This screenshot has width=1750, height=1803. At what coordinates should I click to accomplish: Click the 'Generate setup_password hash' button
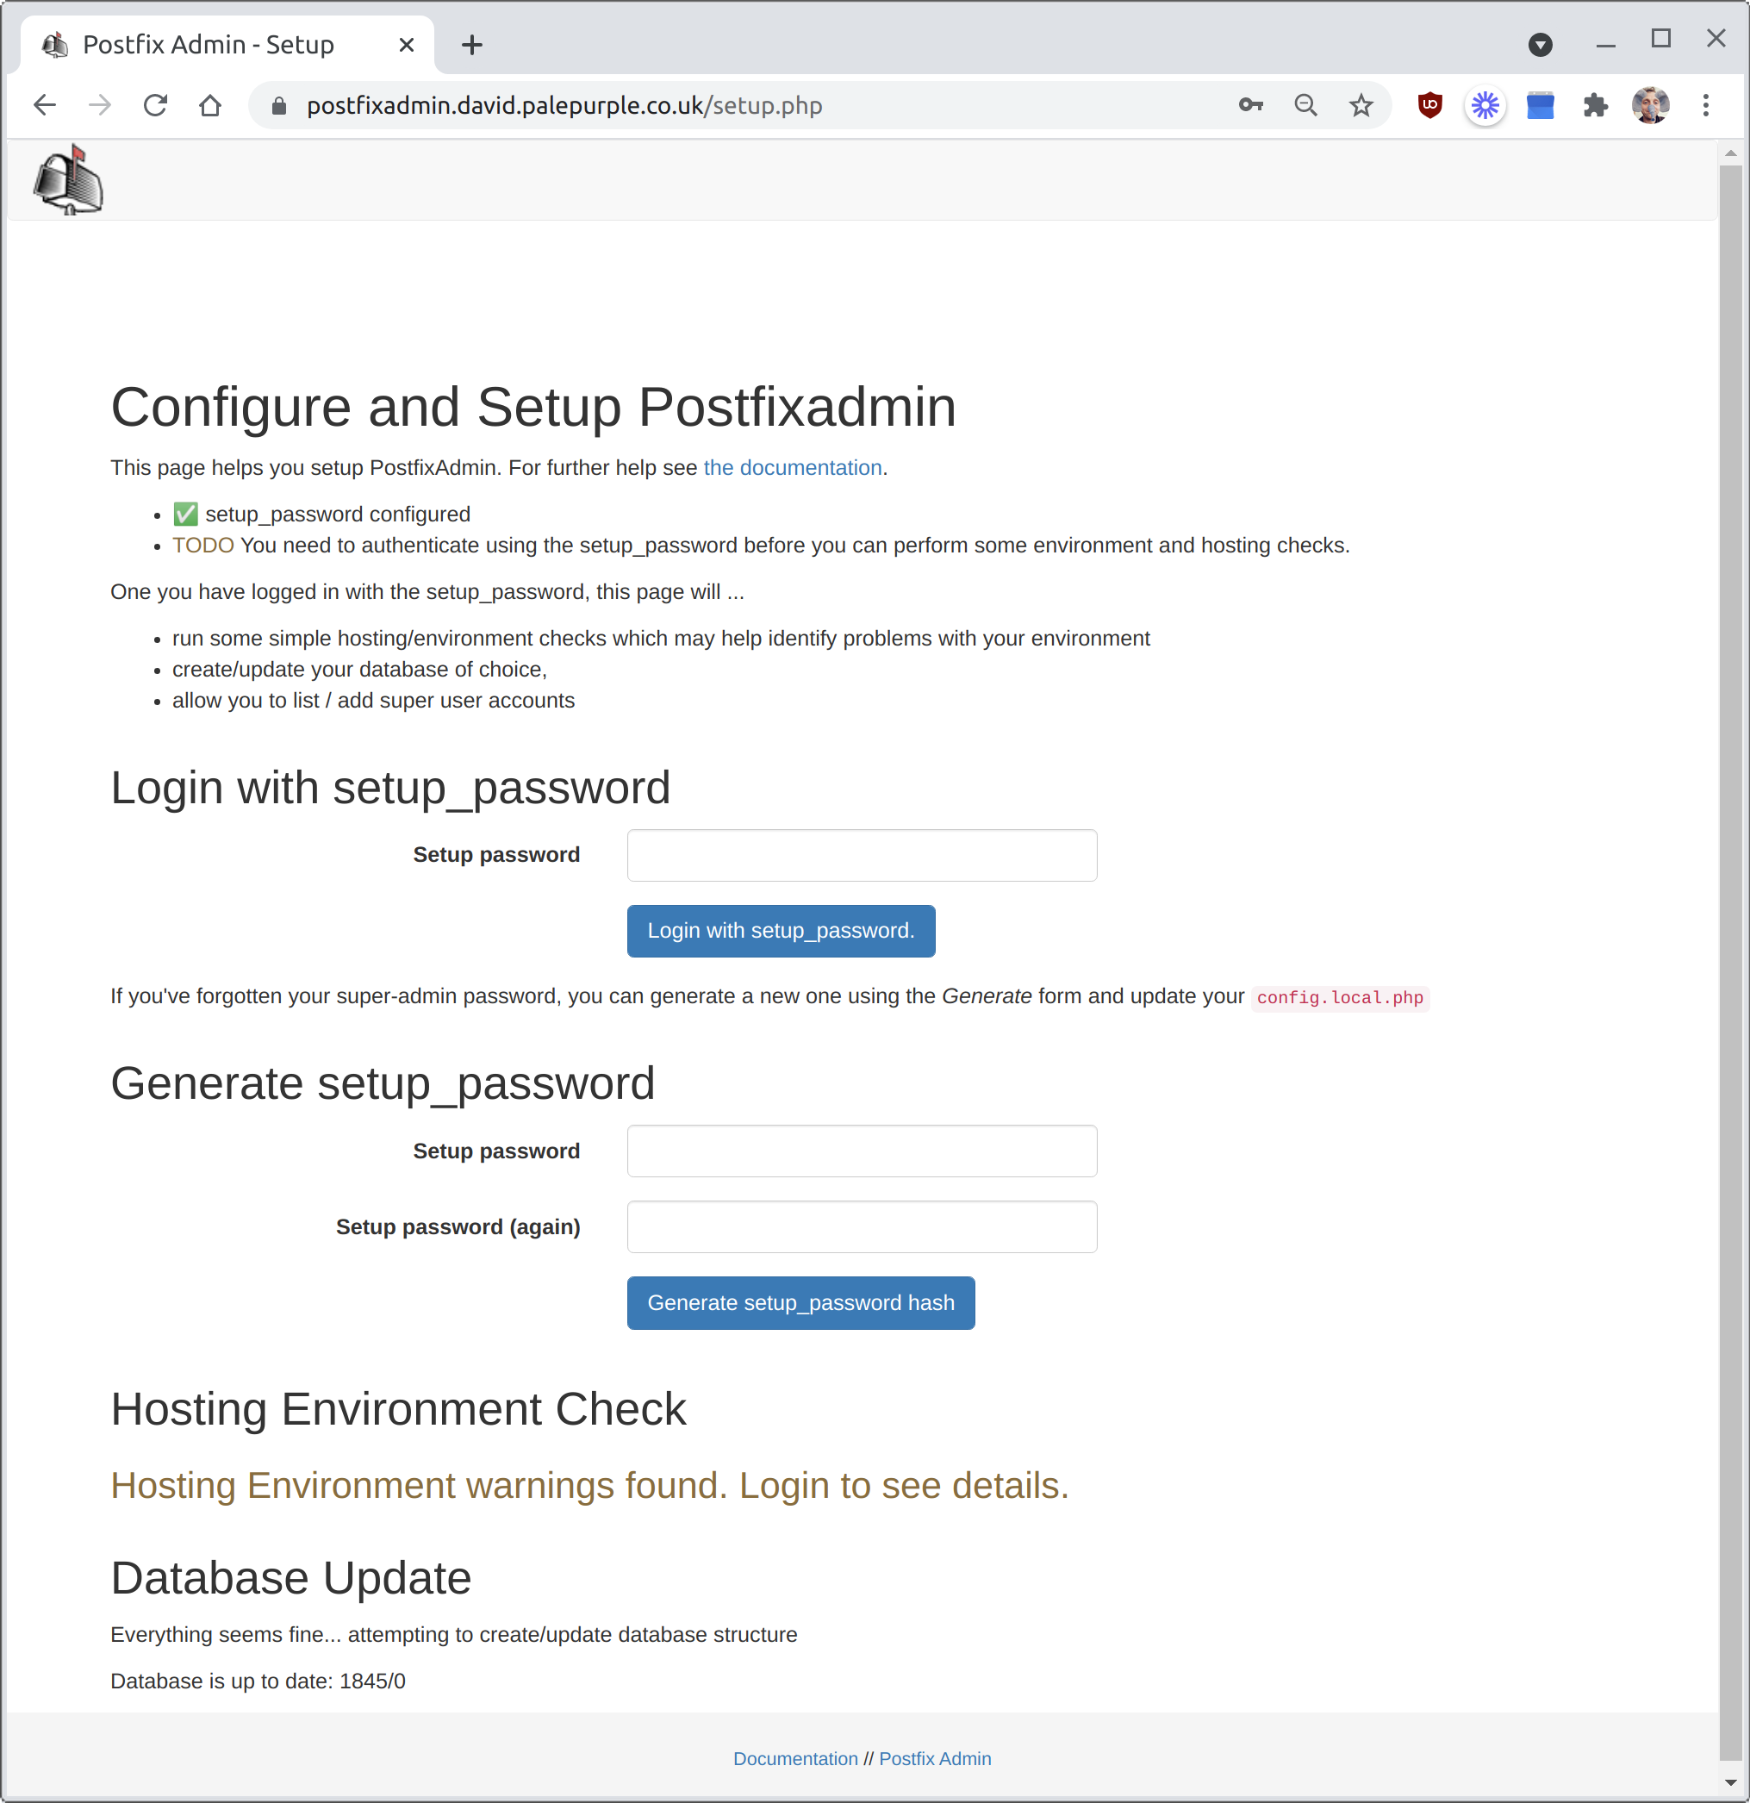(800, 1302)
